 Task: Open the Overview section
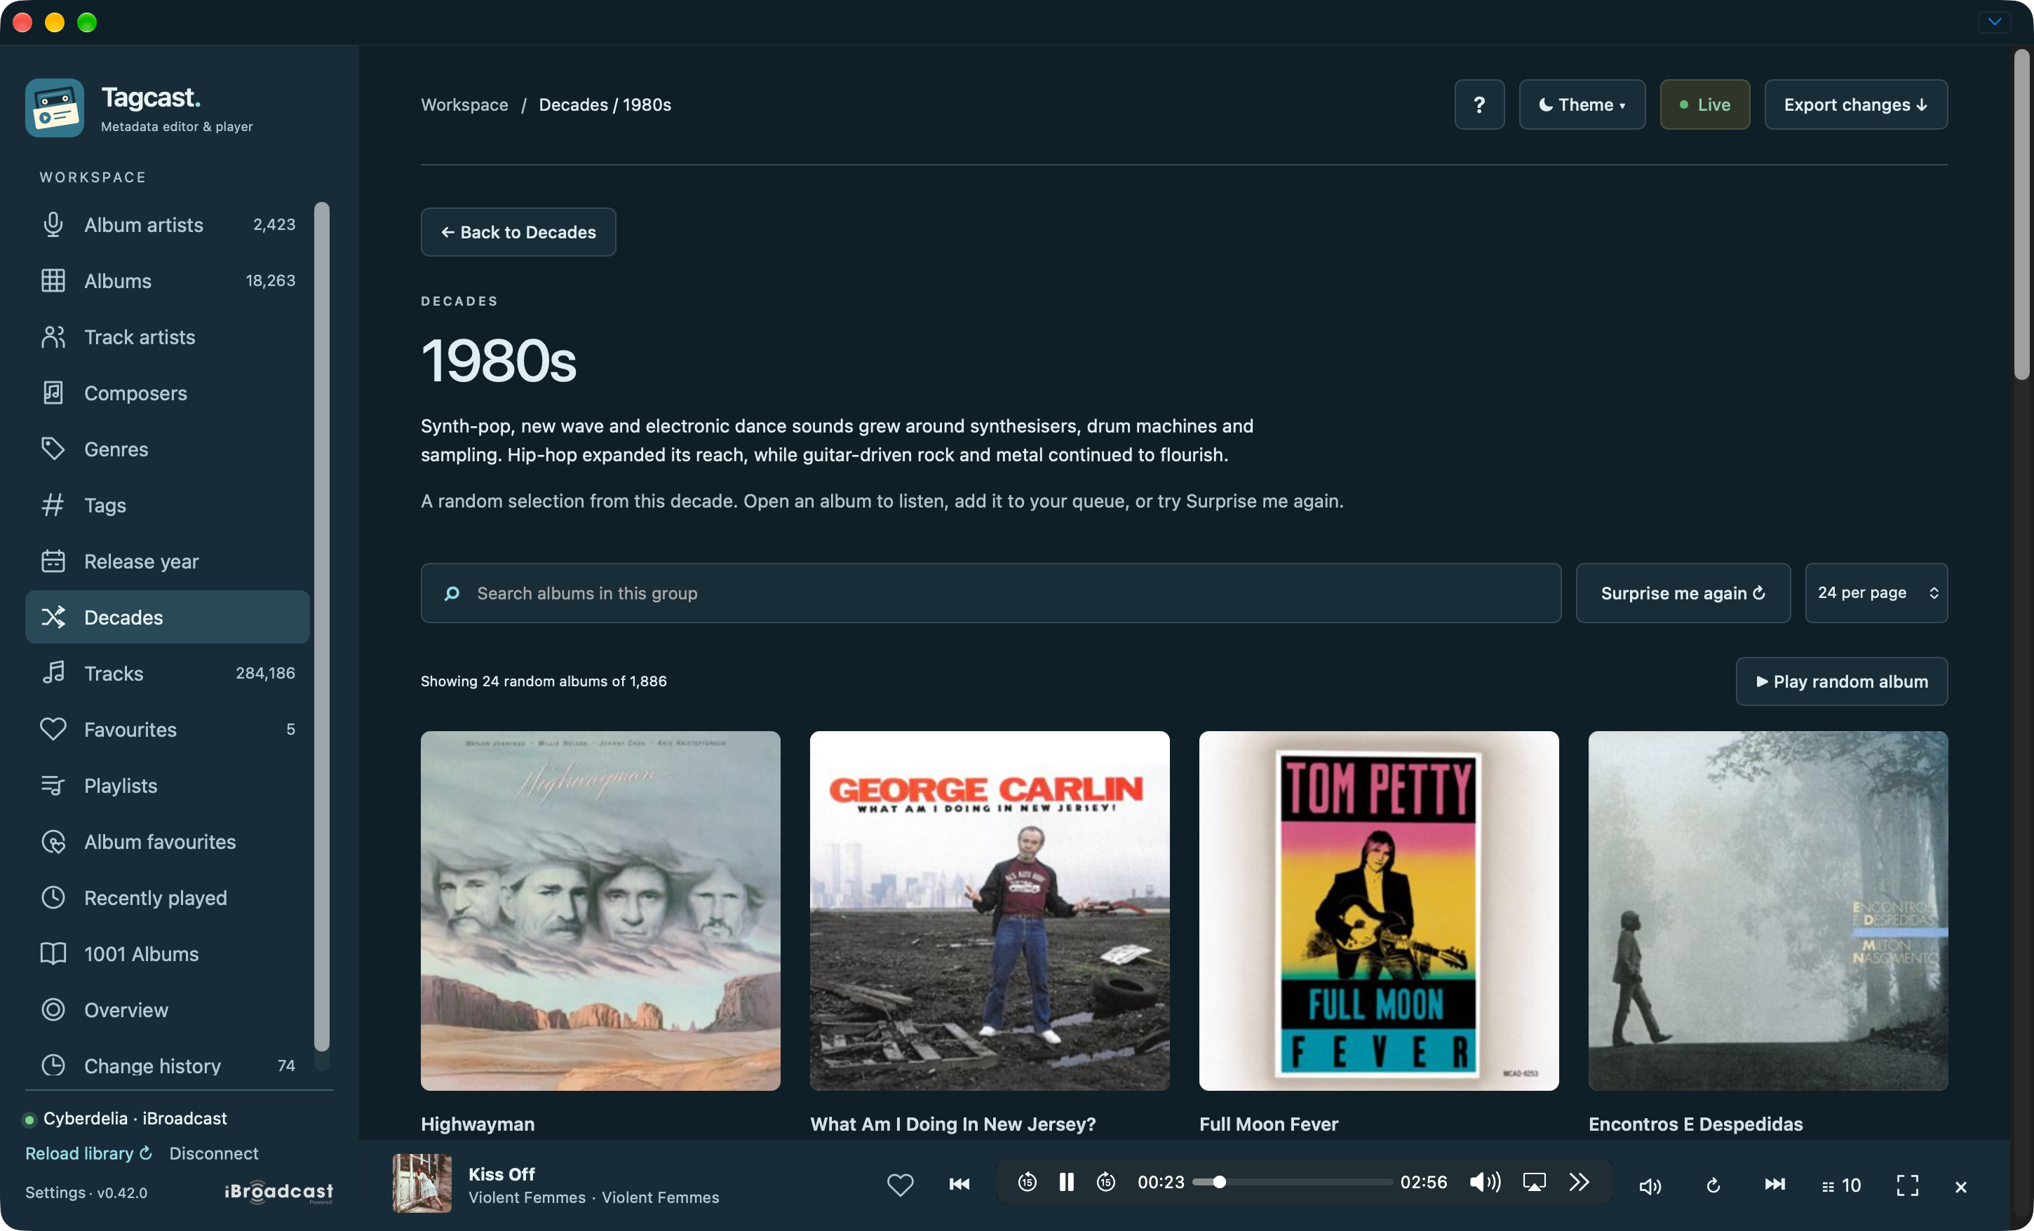(168, 1010)
